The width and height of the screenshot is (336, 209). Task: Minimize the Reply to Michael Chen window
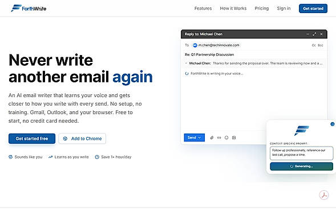(307, 34)
